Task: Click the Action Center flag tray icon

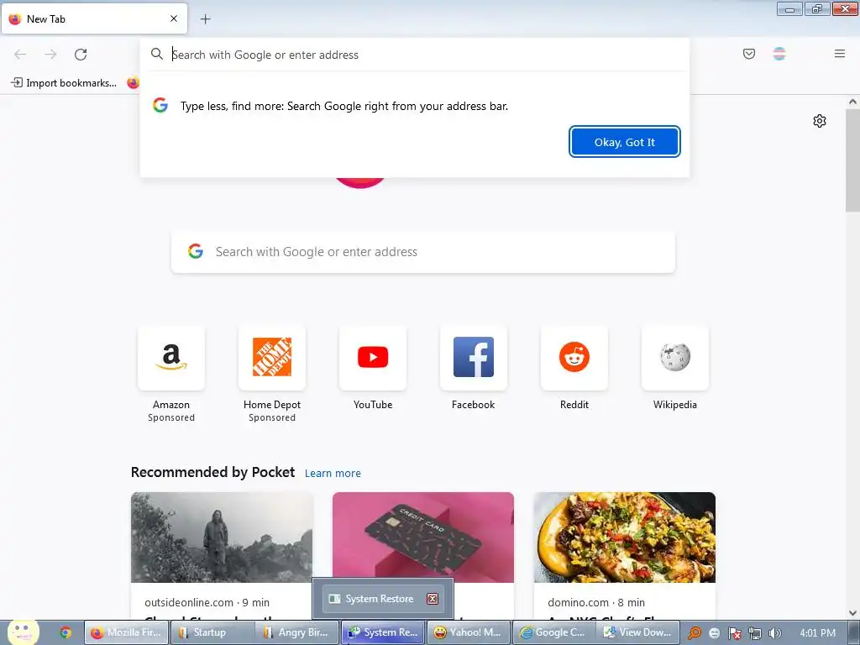Action: point(735,633)
